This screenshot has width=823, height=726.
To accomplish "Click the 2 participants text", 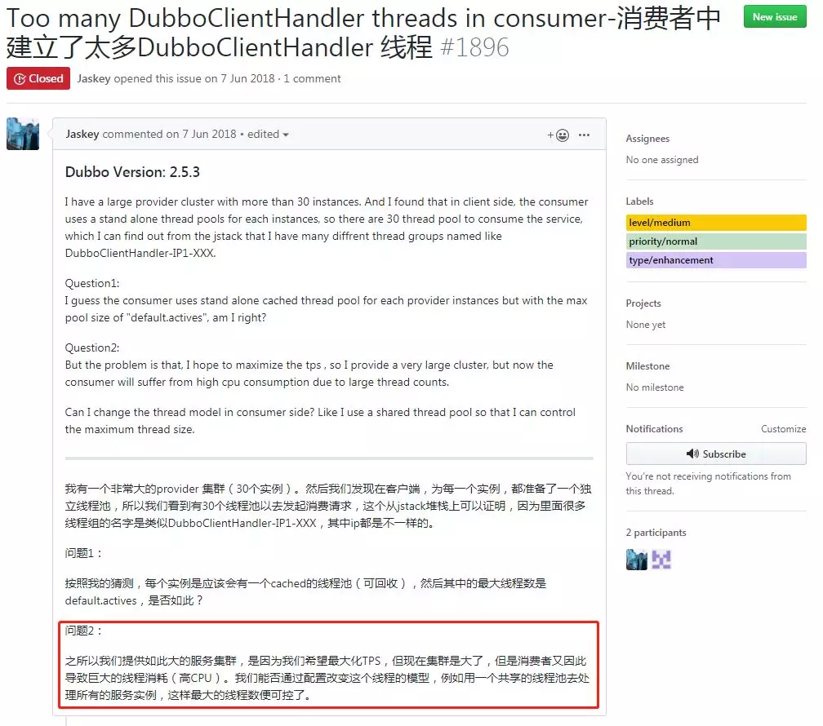I will tap(656, 533).
